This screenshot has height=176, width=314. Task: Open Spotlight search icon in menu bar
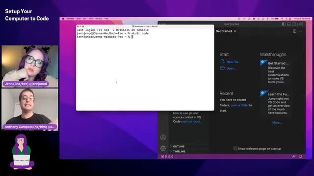[x=287, y=19]
